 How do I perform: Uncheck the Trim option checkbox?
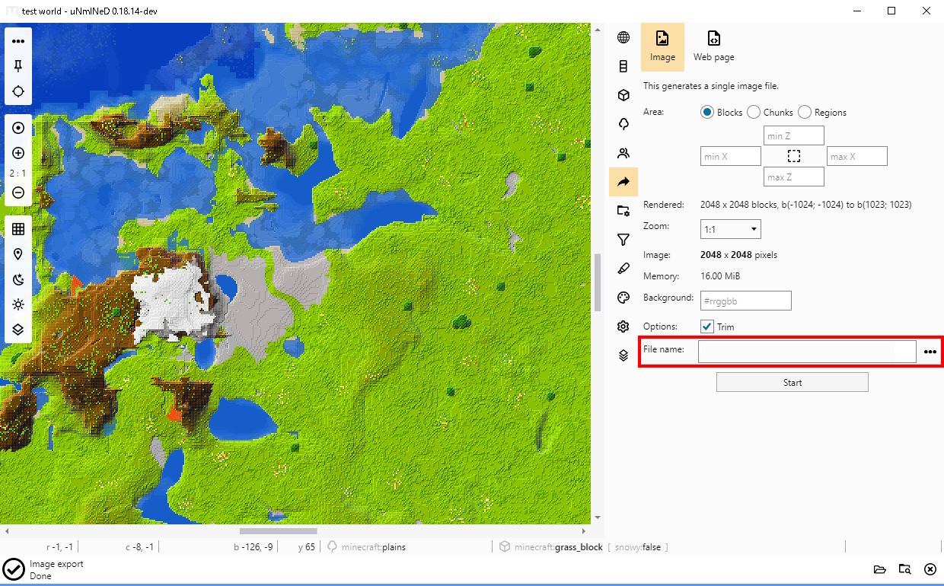tap(707, 326)
